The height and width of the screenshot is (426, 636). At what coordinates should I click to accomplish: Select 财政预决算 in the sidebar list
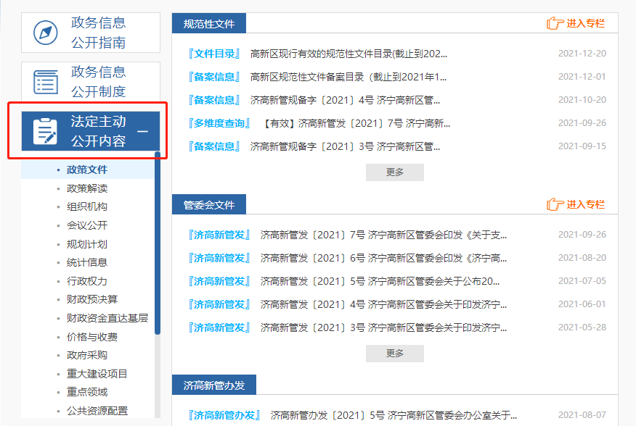pos(92,299)
